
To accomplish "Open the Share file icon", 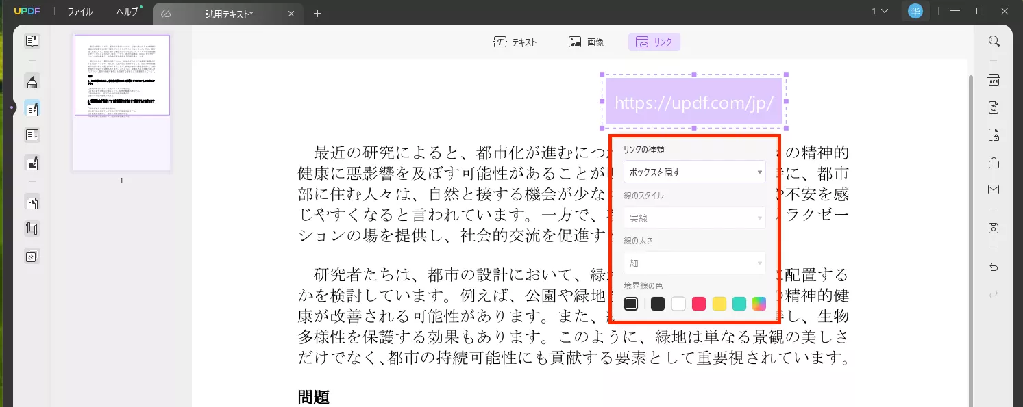I will [994, 162].
